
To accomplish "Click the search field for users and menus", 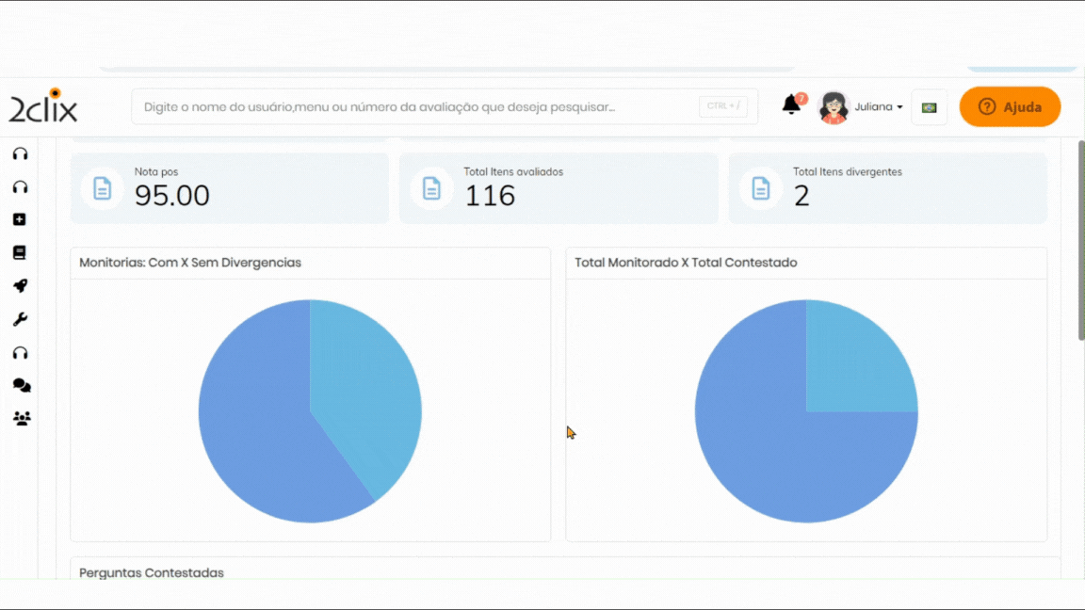I will pyautogui.click(x=414, y=107).
